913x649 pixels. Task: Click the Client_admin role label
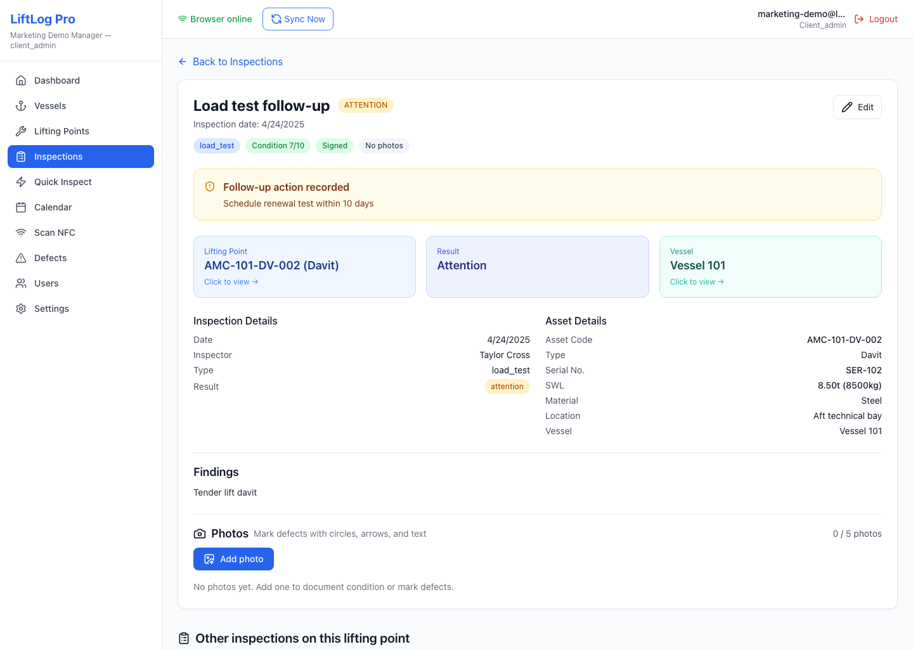click(x=823, y=25)
